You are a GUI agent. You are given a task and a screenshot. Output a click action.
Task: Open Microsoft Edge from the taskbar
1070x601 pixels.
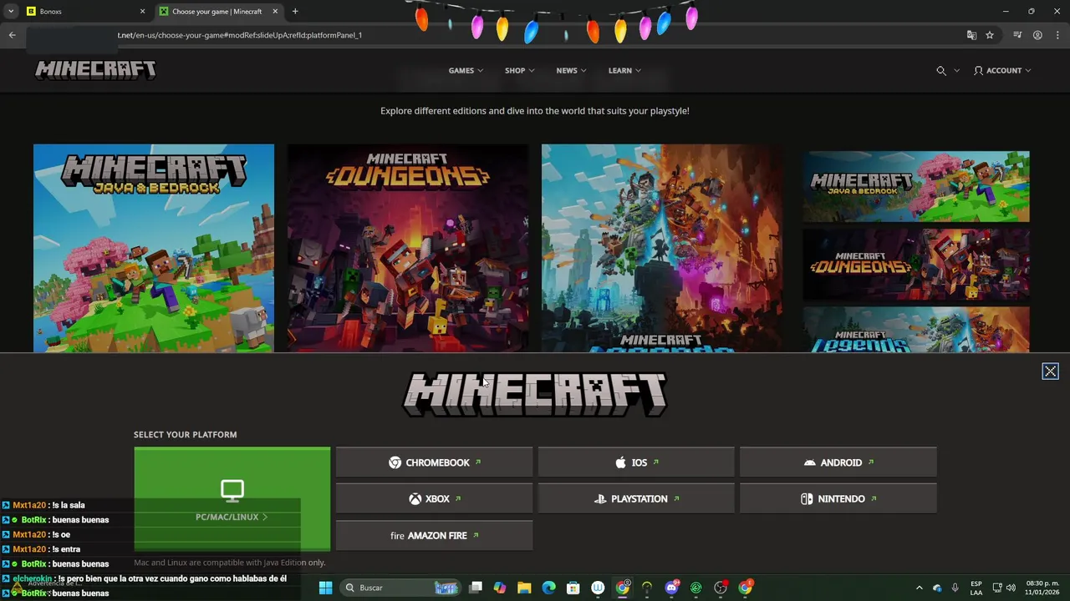548,588
